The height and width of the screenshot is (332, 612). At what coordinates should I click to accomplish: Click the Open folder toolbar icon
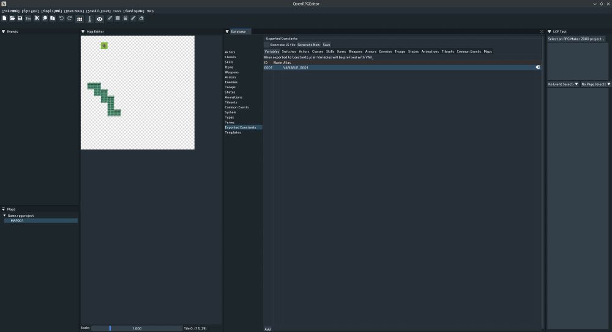(12, 18)
